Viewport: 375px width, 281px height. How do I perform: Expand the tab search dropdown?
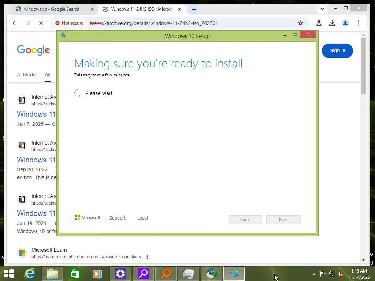pos(322,9)
